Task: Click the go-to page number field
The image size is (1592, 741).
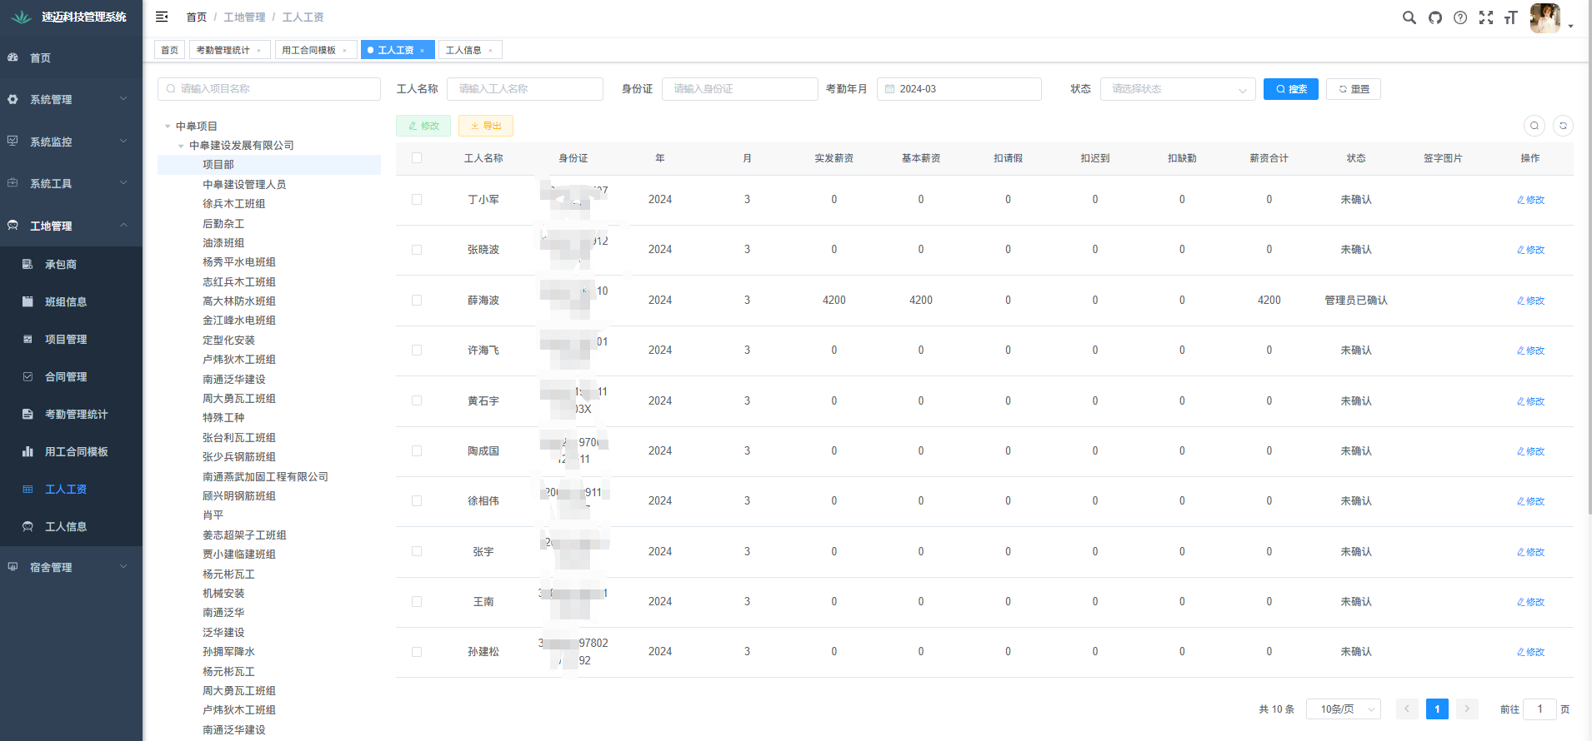Action: pyautogui.click(x=1539, y=709)
